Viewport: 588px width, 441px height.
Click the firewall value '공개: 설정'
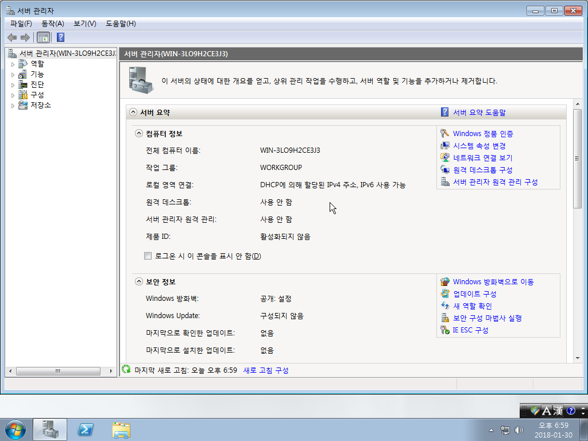coord(276,299)
